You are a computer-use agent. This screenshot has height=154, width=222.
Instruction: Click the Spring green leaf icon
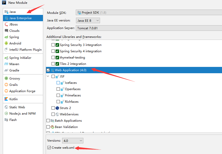6,37
